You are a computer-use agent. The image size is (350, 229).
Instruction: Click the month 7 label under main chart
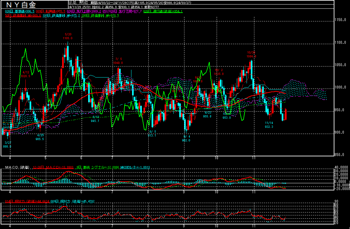point(112,158)
